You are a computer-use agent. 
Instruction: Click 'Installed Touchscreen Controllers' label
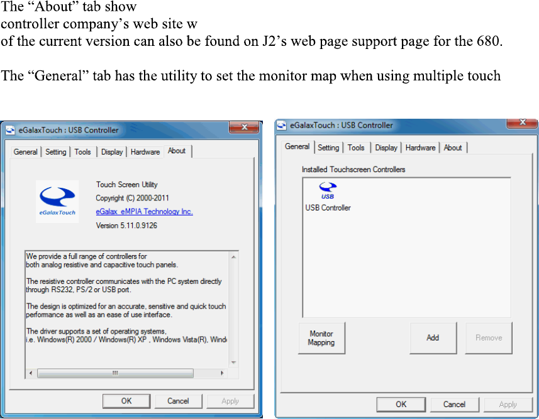pyautogui.click(x=353, y=170)
